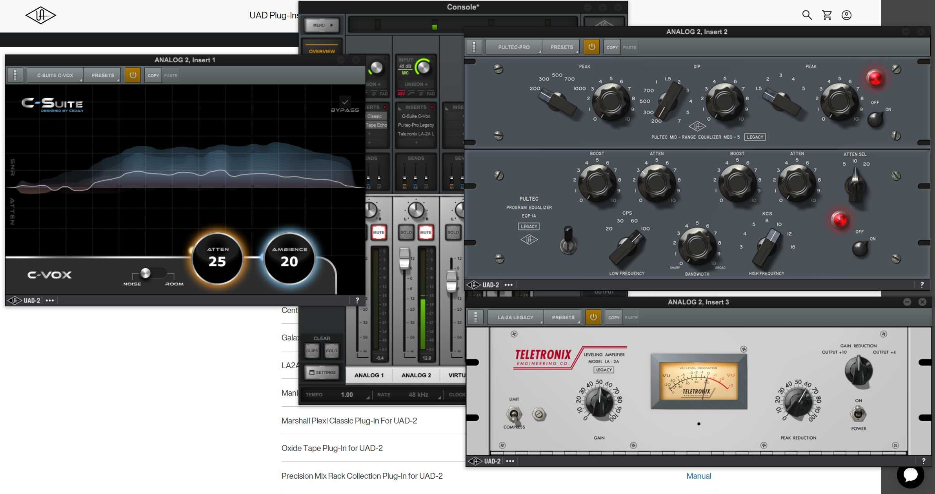This screenshot has width=935, height=494.
Task: Click Pultec window help question mark
Action: click(922, 284)
